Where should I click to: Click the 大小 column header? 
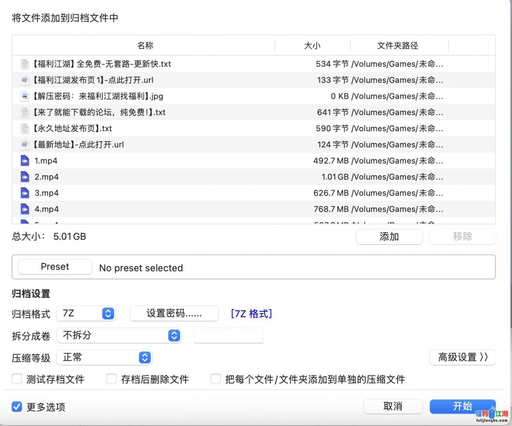(312, 46)
